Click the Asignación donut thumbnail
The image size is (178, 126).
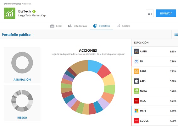pos(22,63)
